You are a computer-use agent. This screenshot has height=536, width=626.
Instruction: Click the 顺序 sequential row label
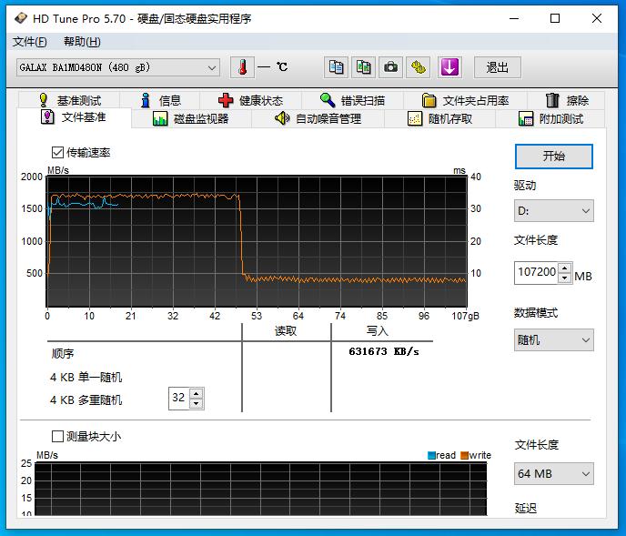63,353
